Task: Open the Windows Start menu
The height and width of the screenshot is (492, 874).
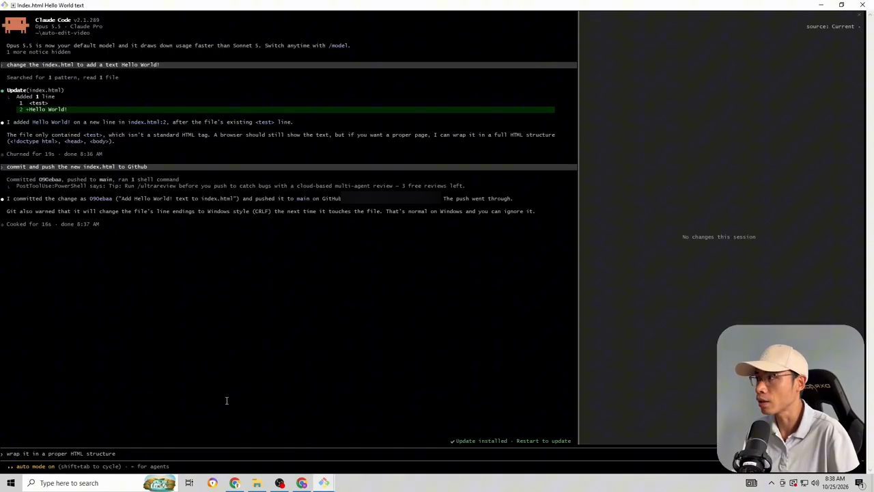Action: [10, 483]
